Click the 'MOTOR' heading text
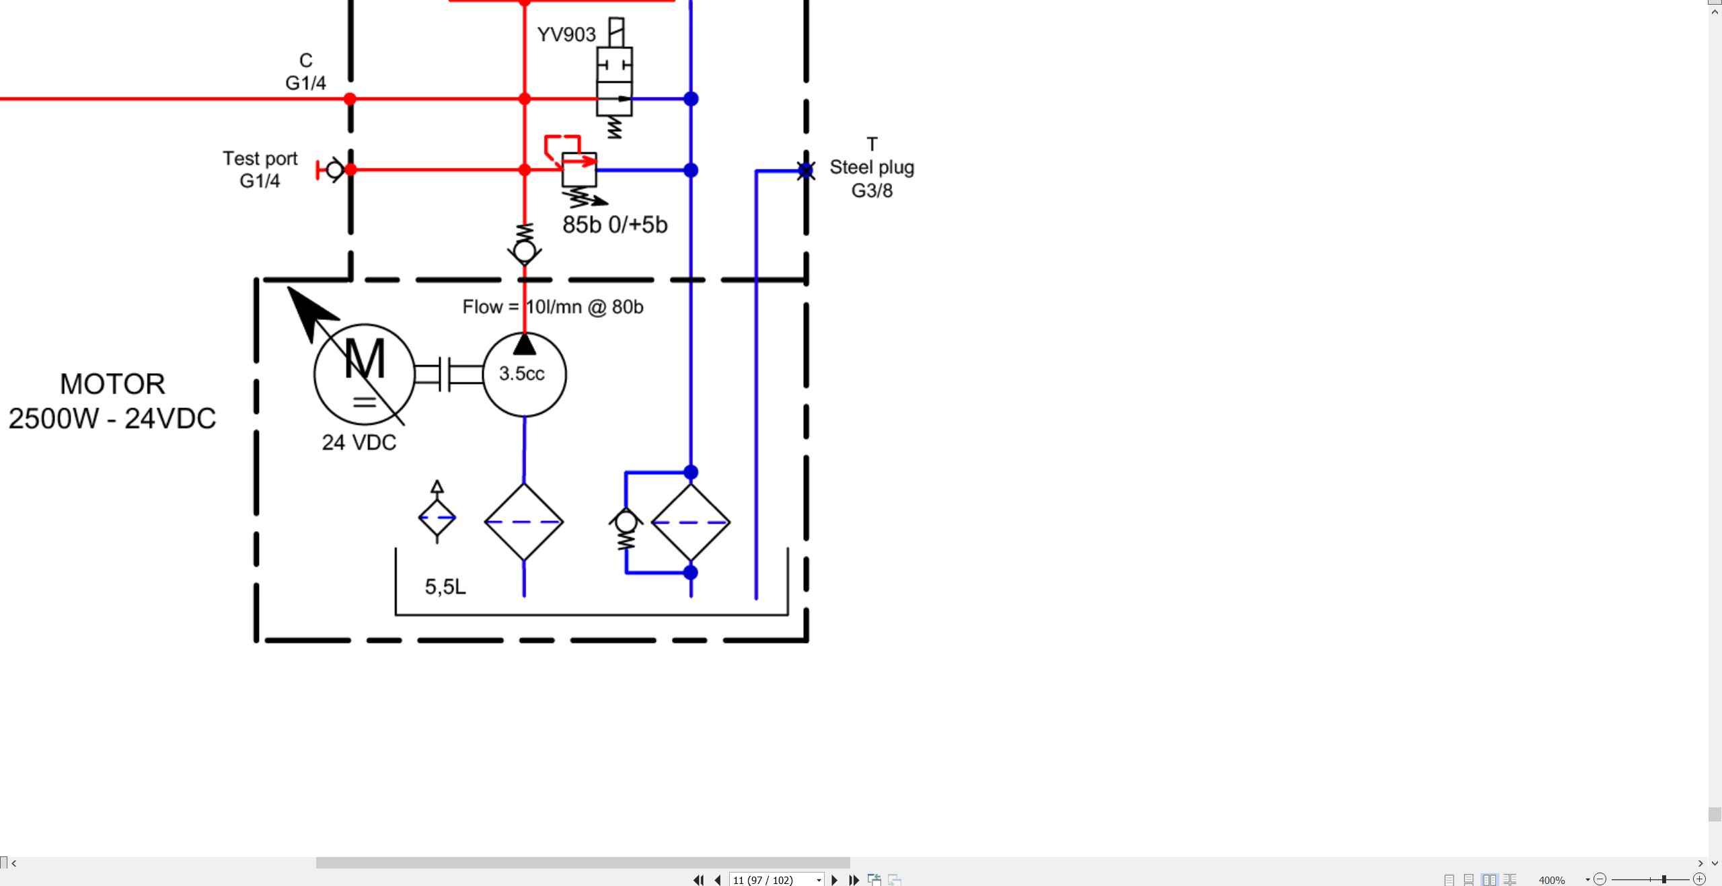This screenshot has height=886, width=1722. pos(112,385)
